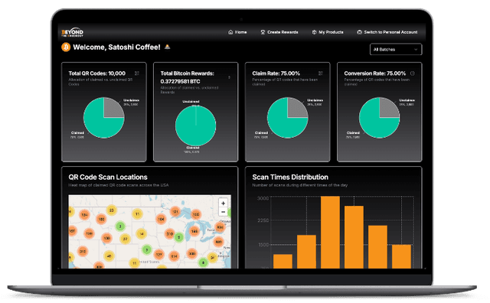Click the 104 cluster marker on the map
This screenshot has width=490, height=303.
pos(161,219)
